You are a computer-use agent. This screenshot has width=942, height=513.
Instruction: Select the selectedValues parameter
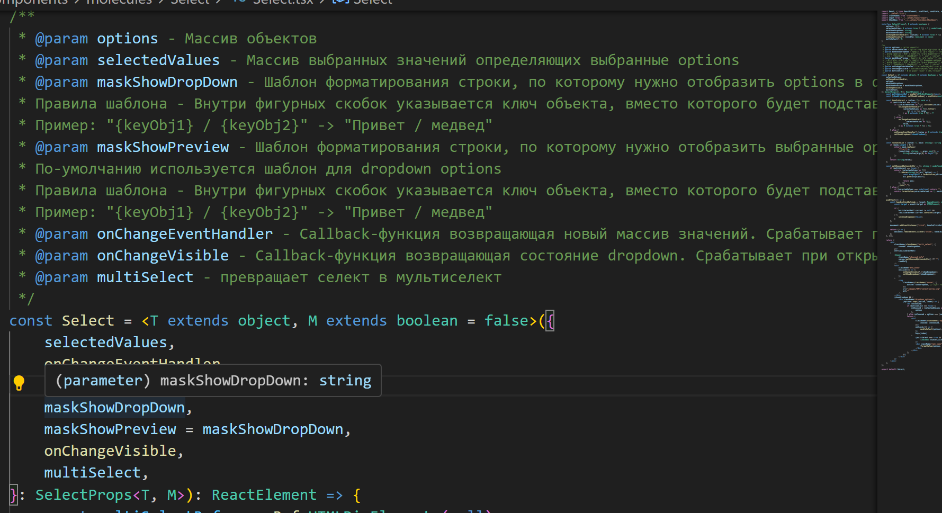click(x=105, y=342)
